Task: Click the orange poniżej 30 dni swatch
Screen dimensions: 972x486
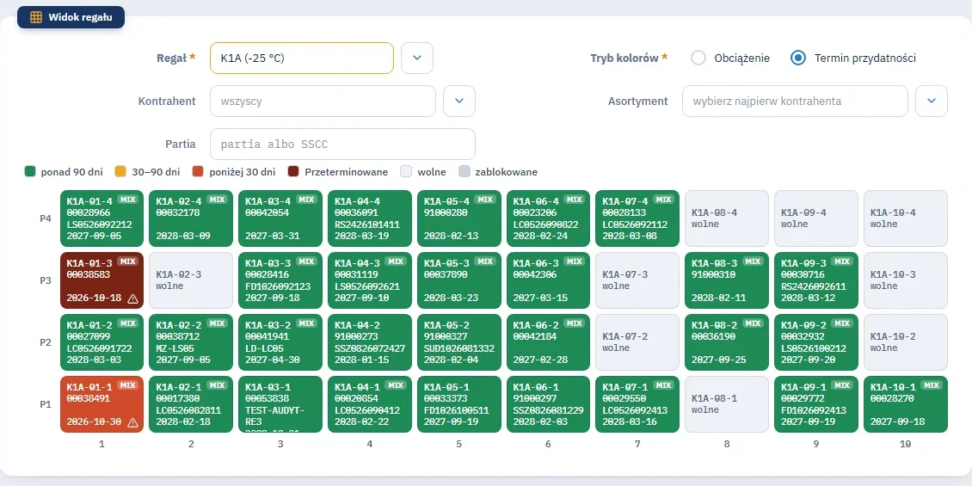Action: tap(198, 172)
